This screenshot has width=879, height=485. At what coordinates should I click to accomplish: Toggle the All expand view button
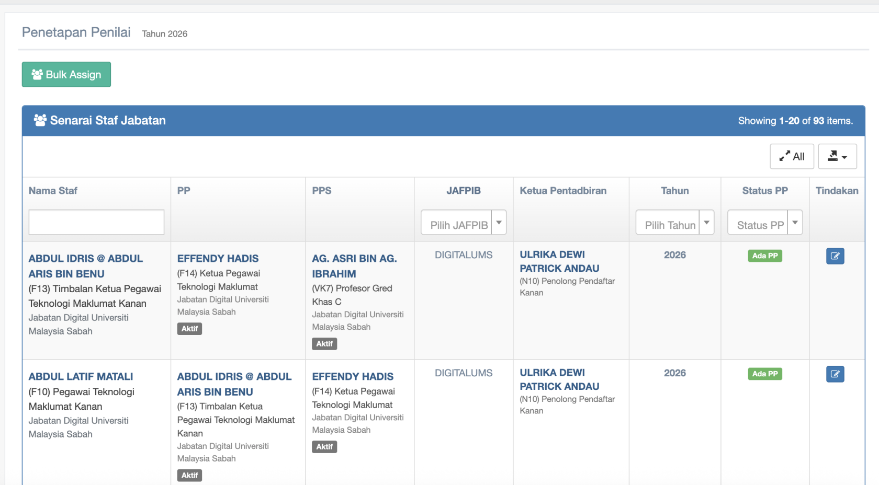pos(792,156)
